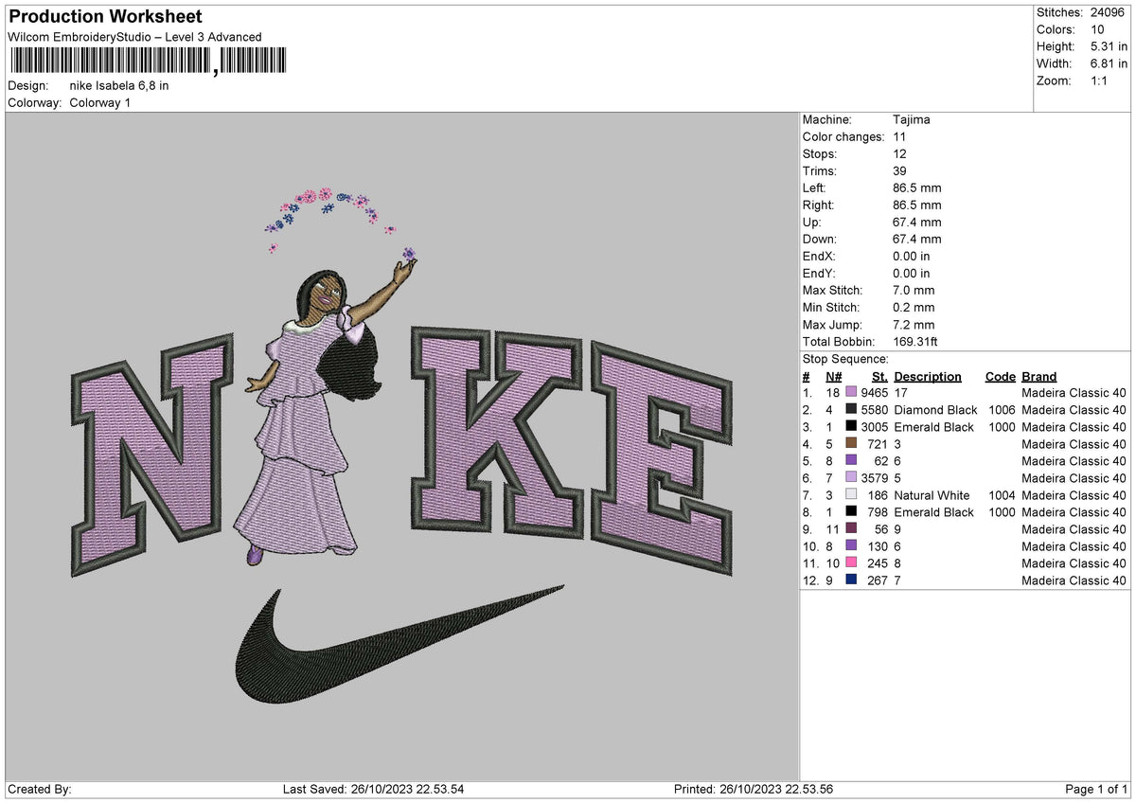Image resolution: width=1136 pixels, height=803 pixels.
Task: Select the brown swatch in stop 4
Action: pos(851,444)
